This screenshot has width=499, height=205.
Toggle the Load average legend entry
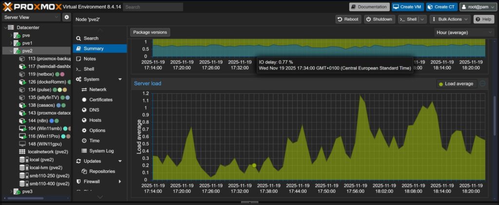click(456, 84)
